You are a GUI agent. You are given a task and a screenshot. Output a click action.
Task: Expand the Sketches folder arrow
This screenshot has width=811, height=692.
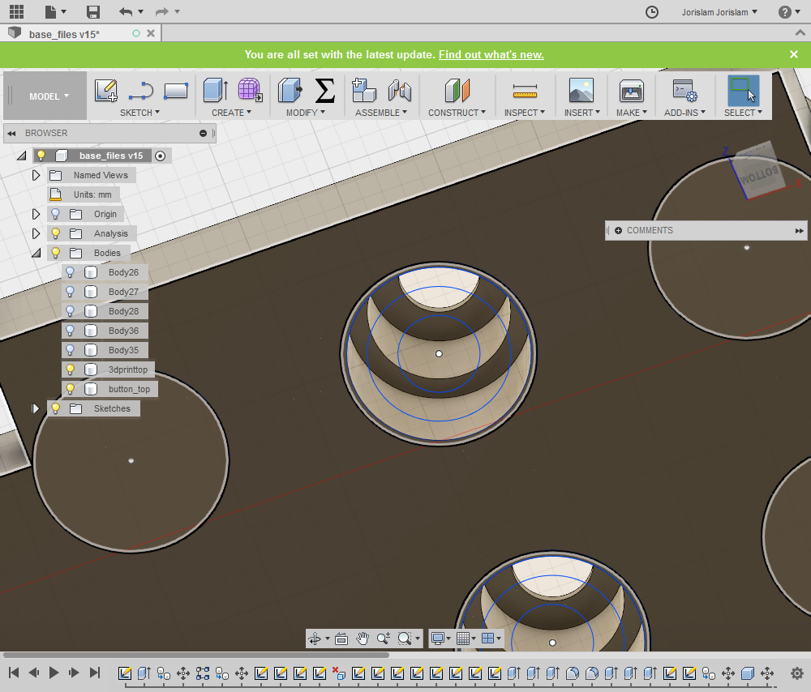coord(35,408)
